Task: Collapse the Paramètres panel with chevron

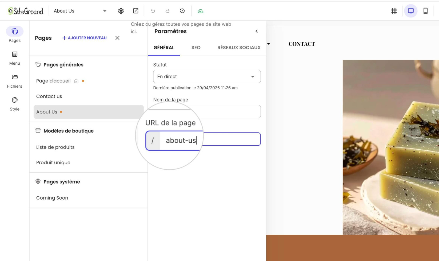Action: coord(257,31)
